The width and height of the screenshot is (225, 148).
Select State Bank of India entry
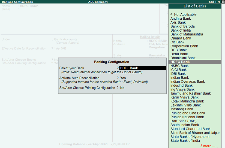click(185, 141)
